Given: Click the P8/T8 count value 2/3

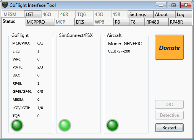Looking at the screenshot, I should (x=40, y=67).
